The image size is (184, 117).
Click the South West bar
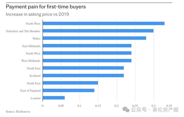point(87,53)
